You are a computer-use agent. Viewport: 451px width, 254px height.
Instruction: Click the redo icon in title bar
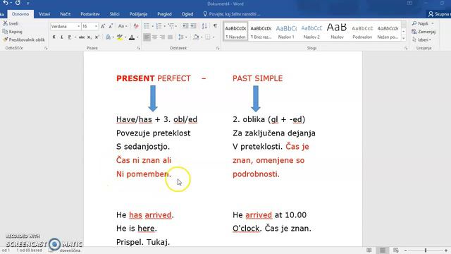point(18,3)
